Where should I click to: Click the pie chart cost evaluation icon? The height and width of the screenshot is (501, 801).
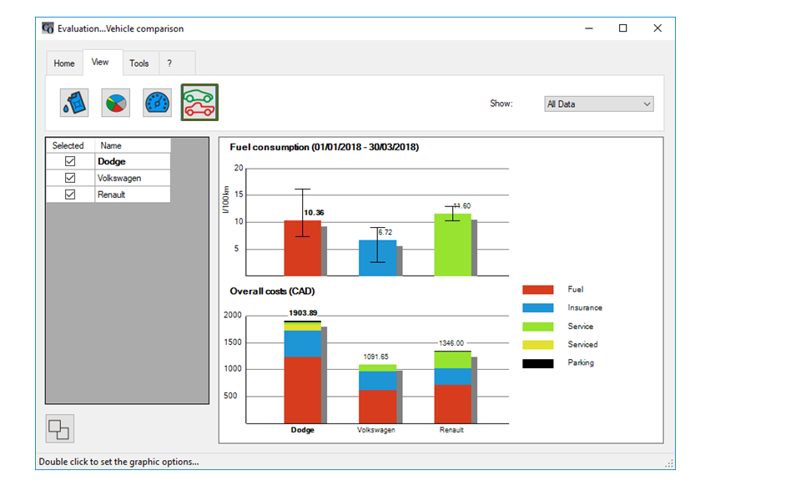[116, 103]
